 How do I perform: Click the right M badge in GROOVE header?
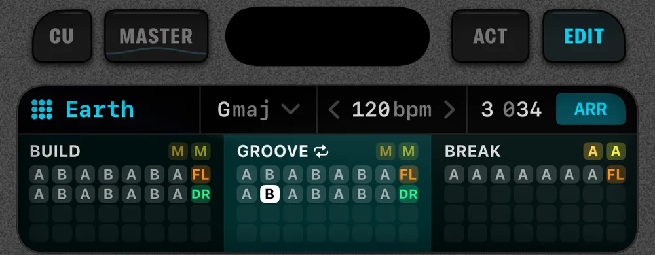tap(408, 151)
